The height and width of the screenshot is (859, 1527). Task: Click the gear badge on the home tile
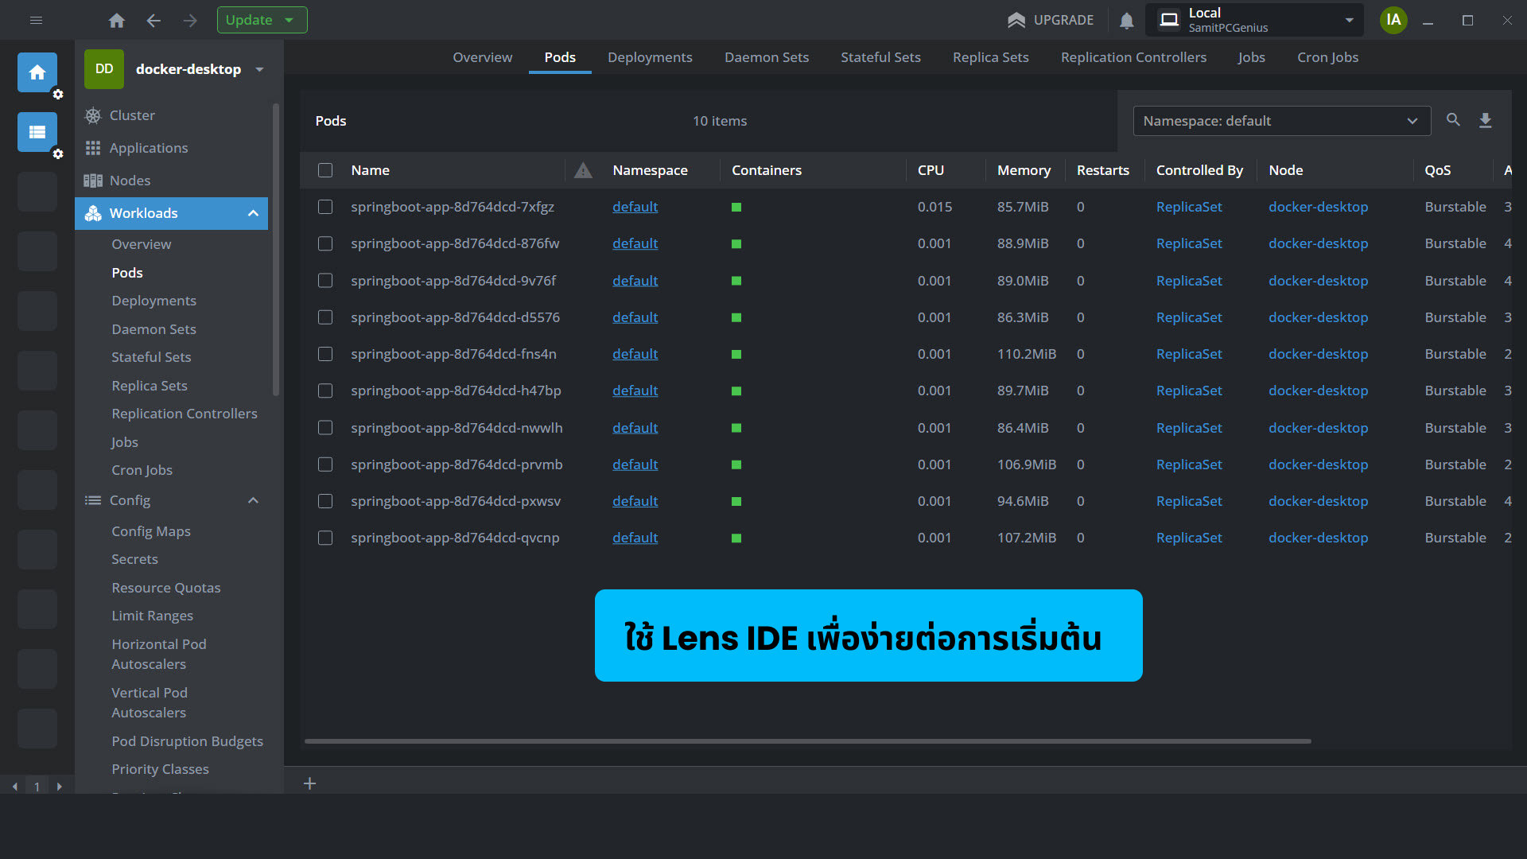pyautogui.click(x=58, y=95)
